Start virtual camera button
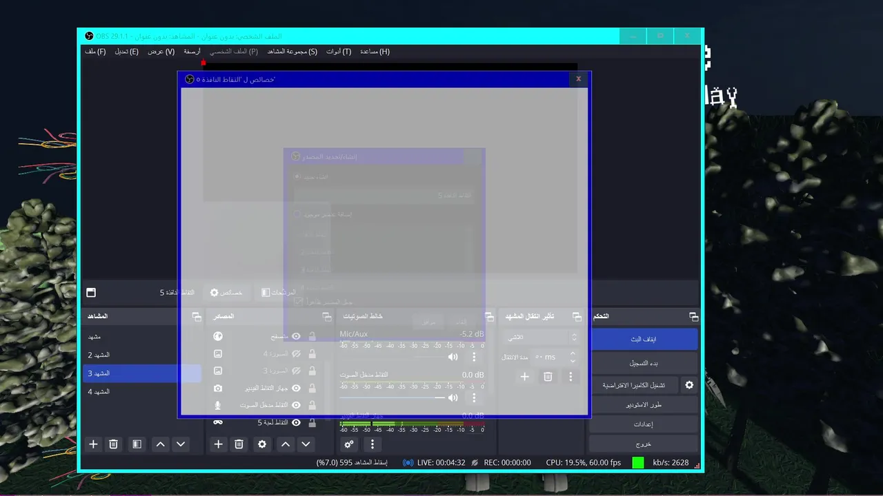Image resolution: width=883 pixels, height=496 pixels. [635, 385]
